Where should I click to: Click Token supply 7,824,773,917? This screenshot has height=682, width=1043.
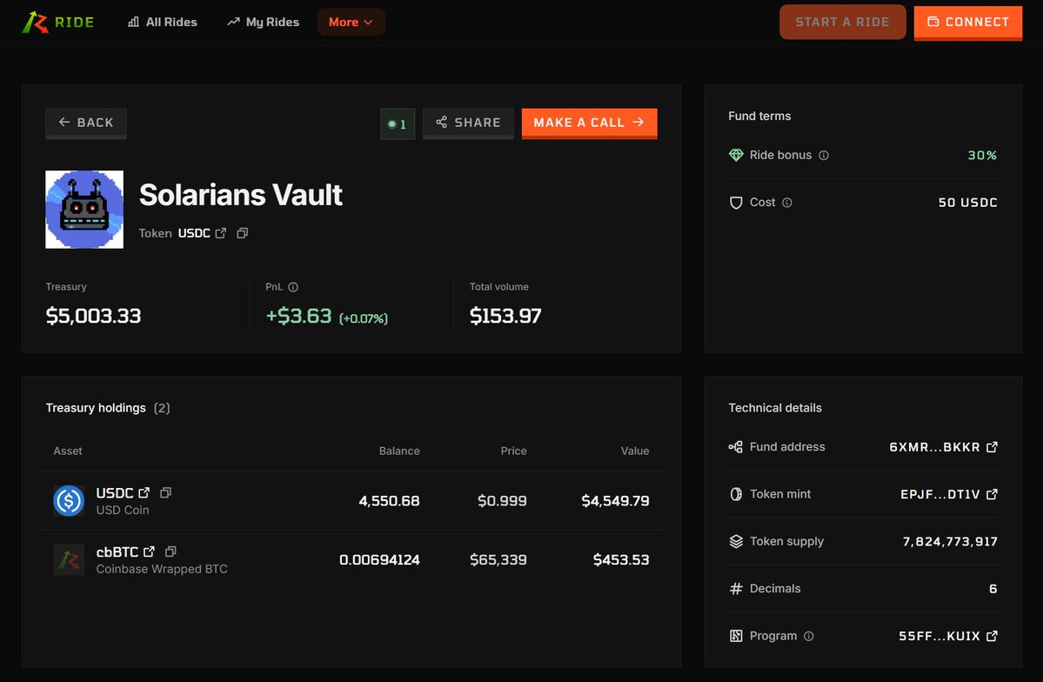click(950, 542)
